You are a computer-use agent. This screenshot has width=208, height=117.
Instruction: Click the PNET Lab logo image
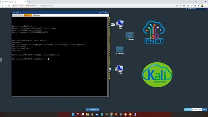click(x=154, y=32)
